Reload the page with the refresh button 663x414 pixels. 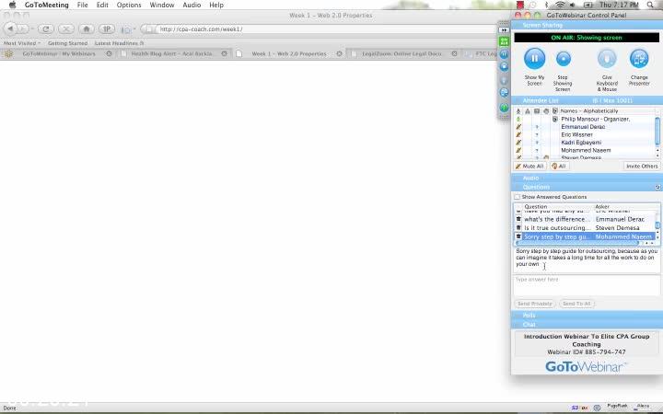(46, 29)
